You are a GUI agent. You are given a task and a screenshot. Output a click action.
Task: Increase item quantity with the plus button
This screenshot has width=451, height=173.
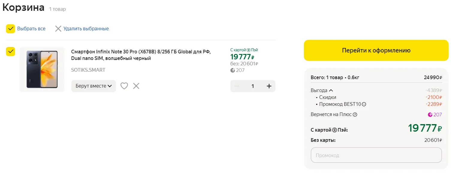point(269,86)
